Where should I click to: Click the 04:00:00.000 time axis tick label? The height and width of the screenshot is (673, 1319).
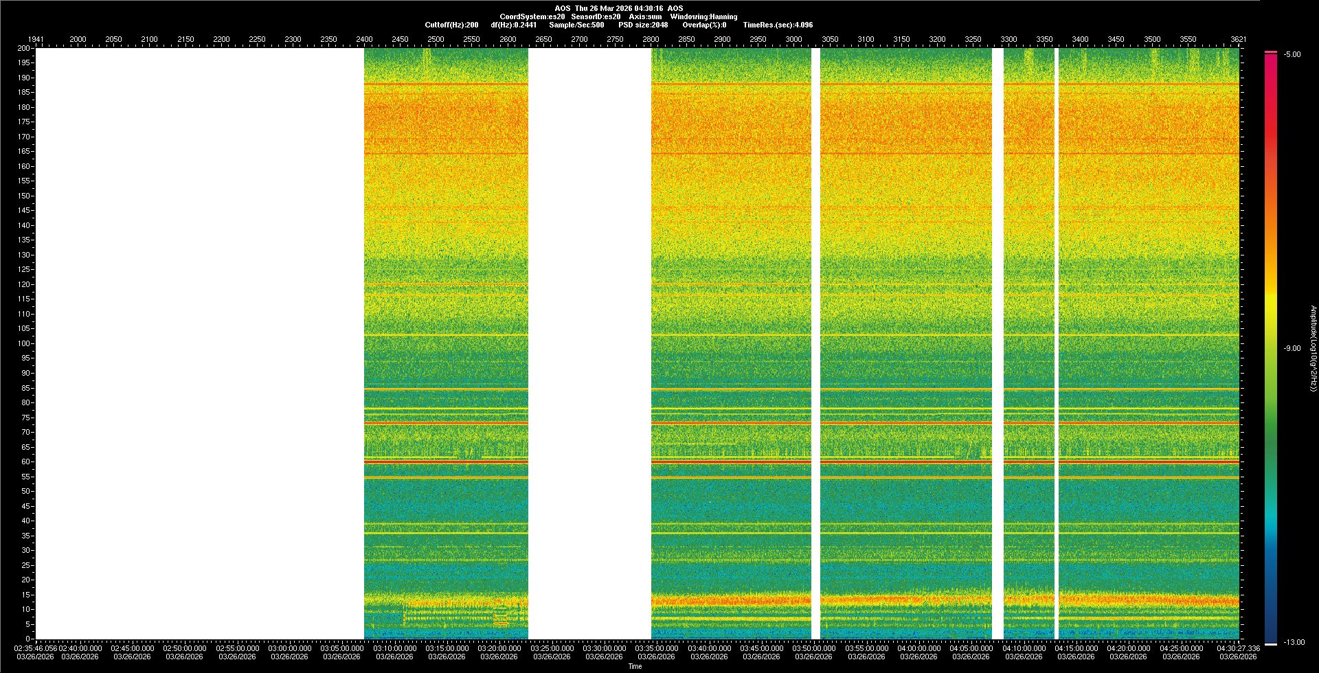pos(918,648)
